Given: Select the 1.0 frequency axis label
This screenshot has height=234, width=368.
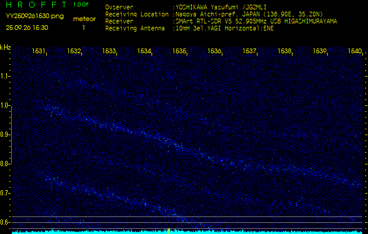Looking at the screenshot, I should [6, 105].
